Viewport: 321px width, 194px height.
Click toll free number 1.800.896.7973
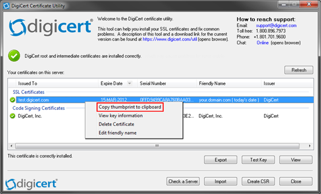(271, 31)
